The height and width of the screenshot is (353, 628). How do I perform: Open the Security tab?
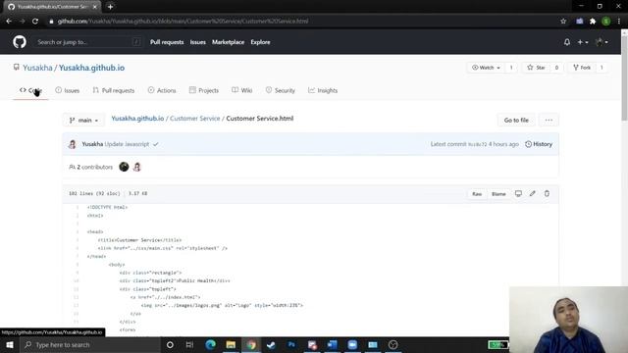tap(281, 90)
